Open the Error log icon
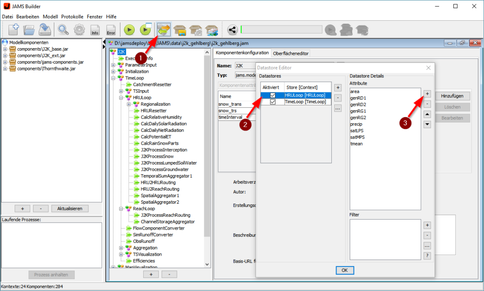The image size is (484, 291). click(x=111, y=30)
